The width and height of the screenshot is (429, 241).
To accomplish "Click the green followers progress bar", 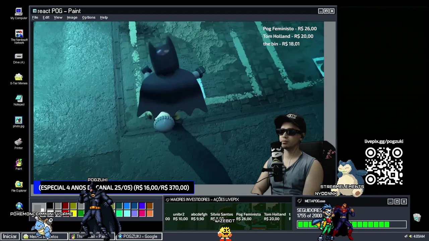I will point(352,225).
